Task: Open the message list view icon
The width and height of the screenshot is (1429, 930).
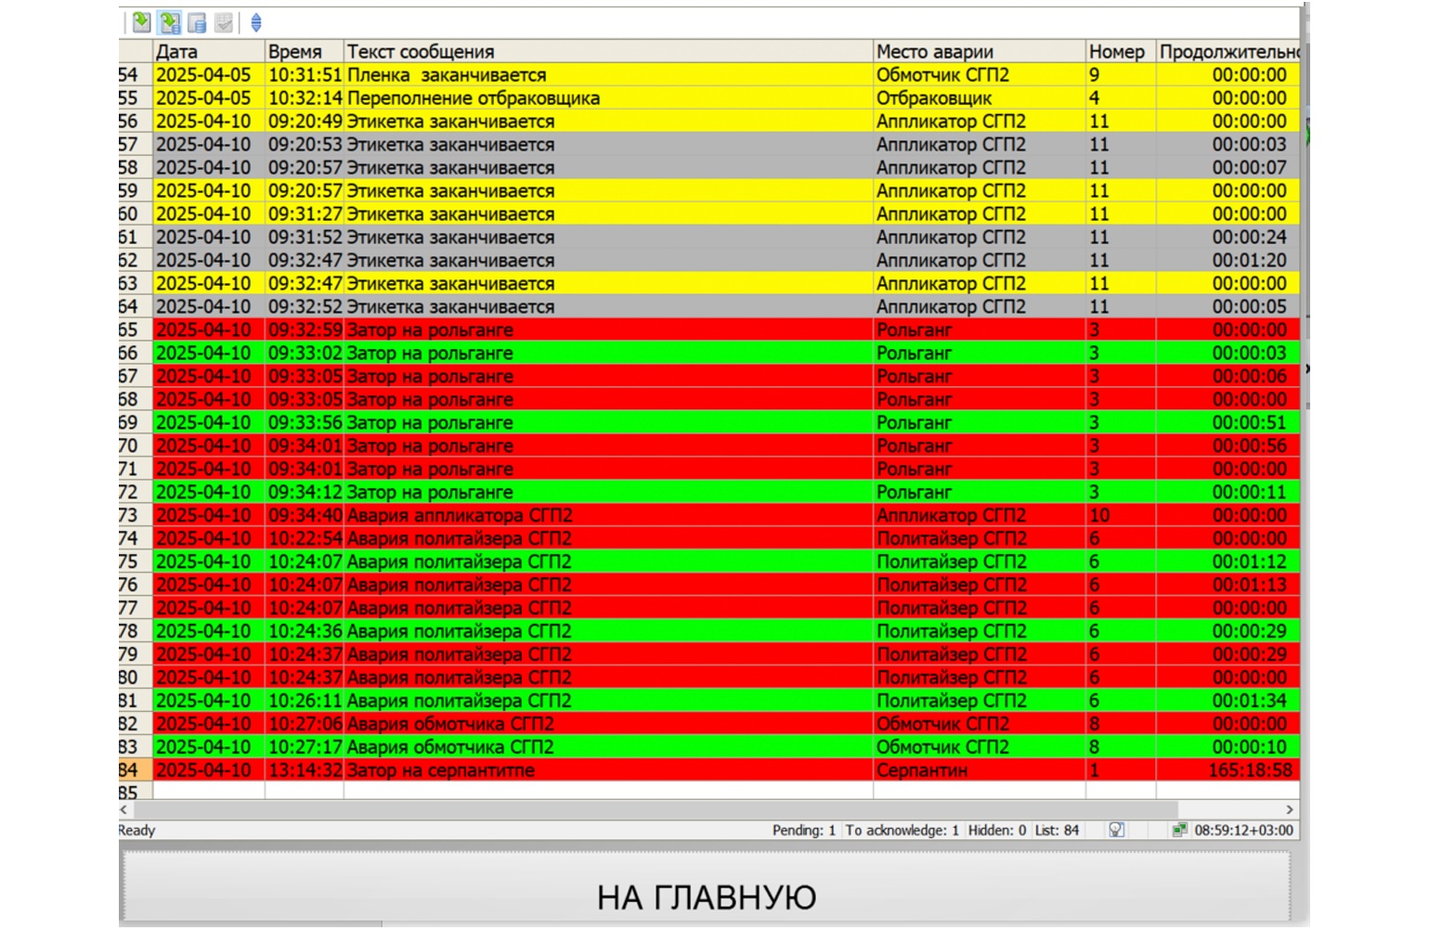Action: click(x=142, y=22)
